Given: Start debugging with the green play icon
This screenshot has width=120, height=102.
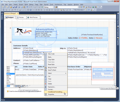Looking at the screenshot, I should click(x=42, y=7).
